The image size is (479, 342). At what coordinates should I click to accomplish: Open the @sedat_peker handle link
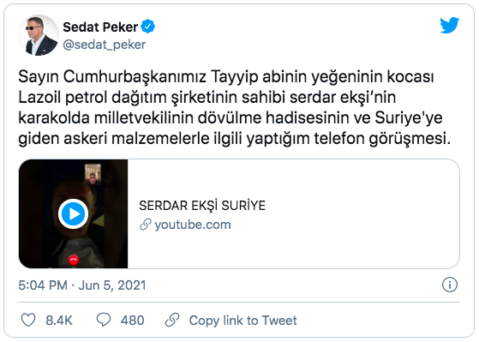click(x=105, y=45)
